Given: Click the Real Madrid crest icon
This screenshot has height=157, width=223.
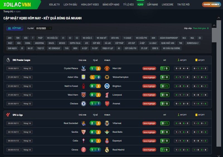Looking at the screenshot, I should click(107, 150).
